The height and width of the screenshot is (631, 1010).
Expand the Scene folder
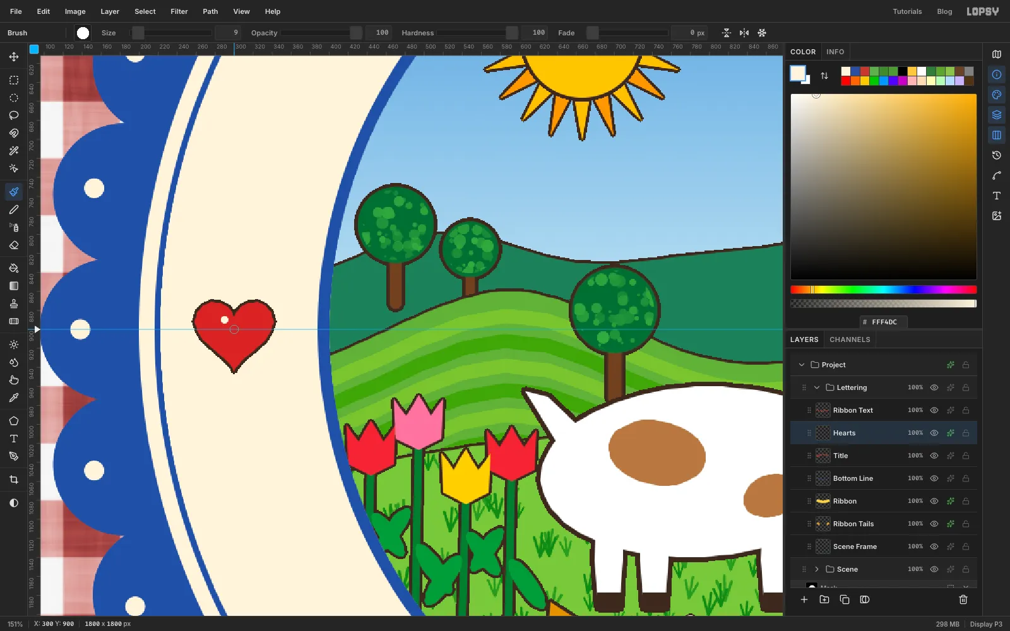coord(817,569)
